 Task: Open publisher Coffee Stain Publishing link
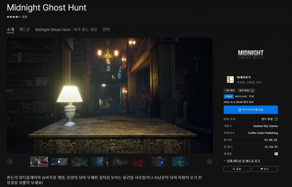pos(263,133)
